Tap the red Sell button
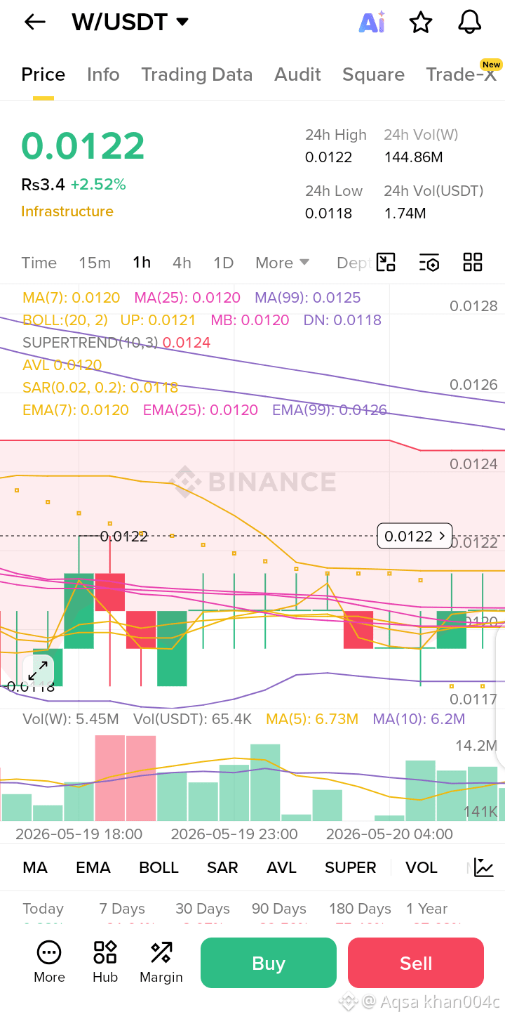This screenshot has width=505, height=1019. [416, 963]
